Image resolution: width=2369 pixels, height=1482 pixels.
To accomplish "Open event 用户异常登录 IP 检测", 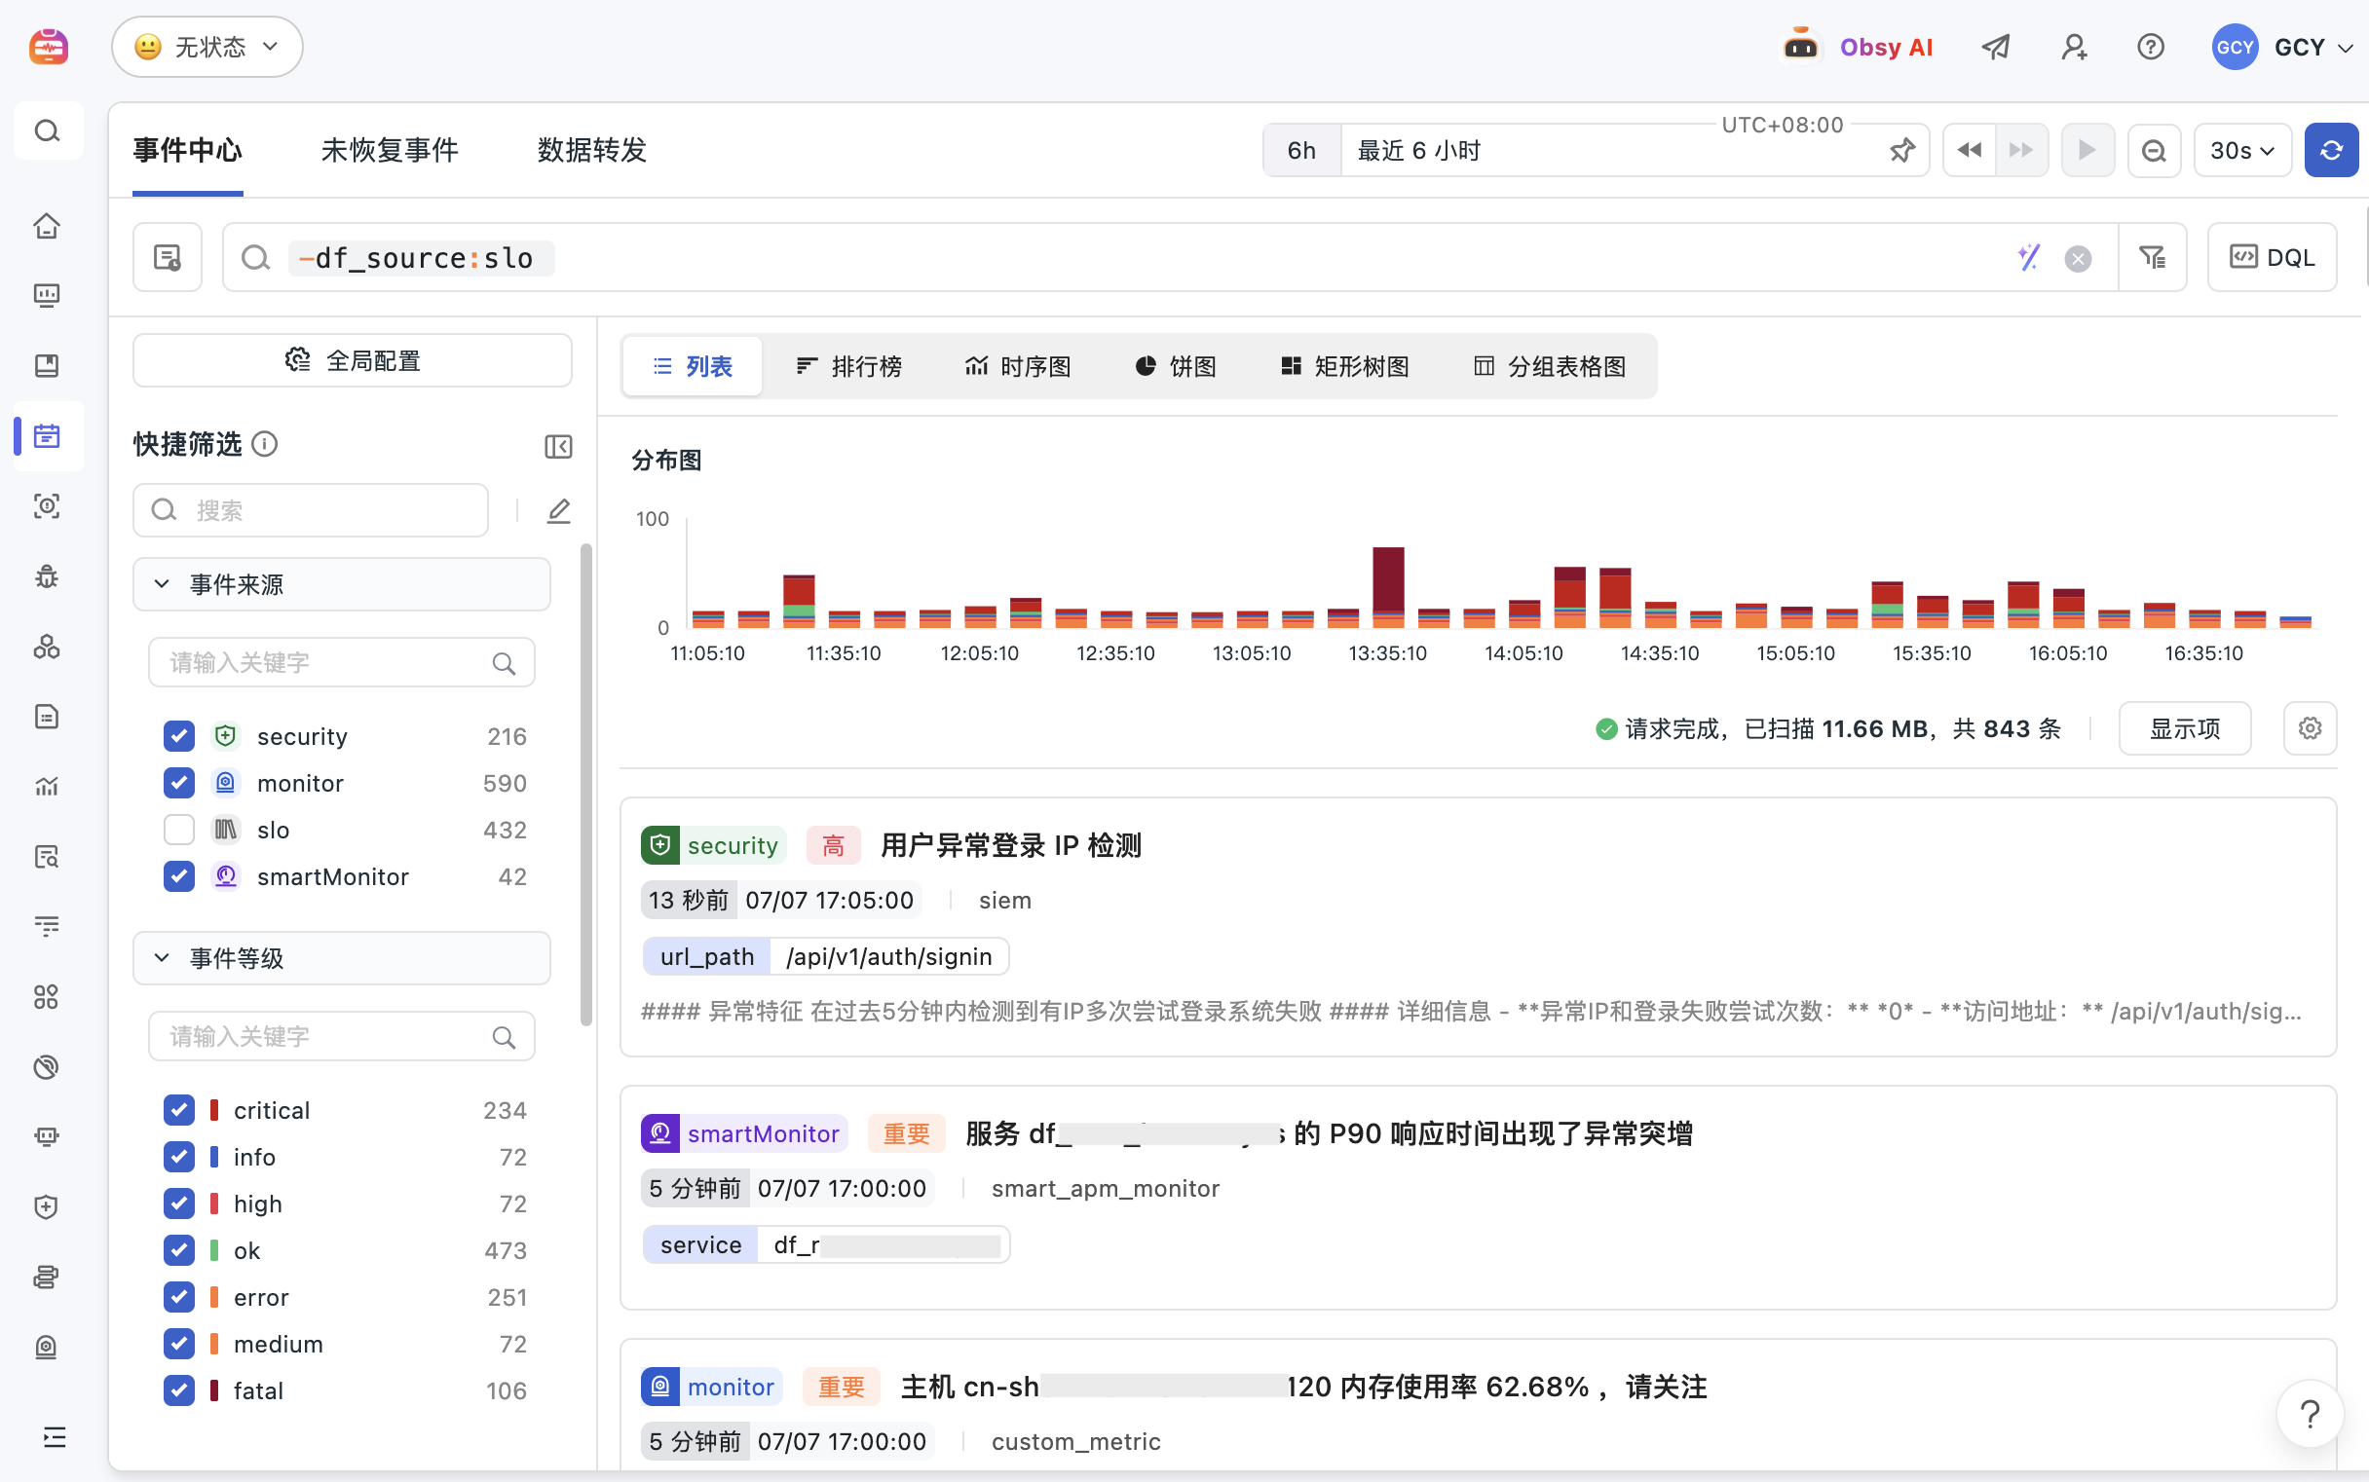I will click(1010, 845).
